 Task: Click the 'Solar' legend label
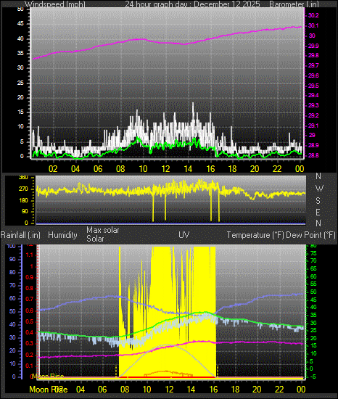point(95,239)
